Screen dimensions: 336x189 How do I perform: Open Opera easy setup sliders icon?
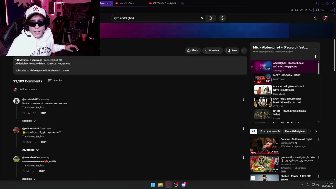click(332, 10)
